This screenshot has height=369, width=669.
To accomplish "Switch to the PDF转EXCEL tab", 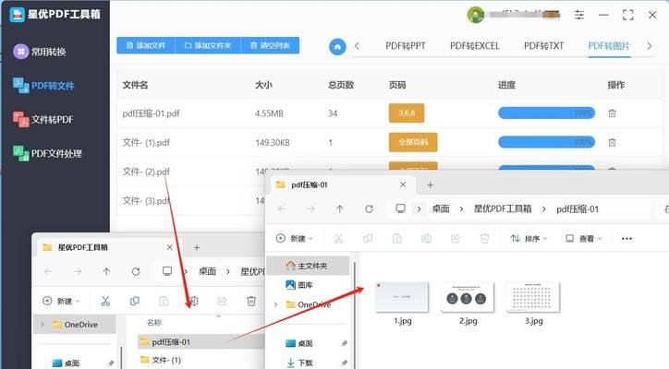I will tap(474, 46).
